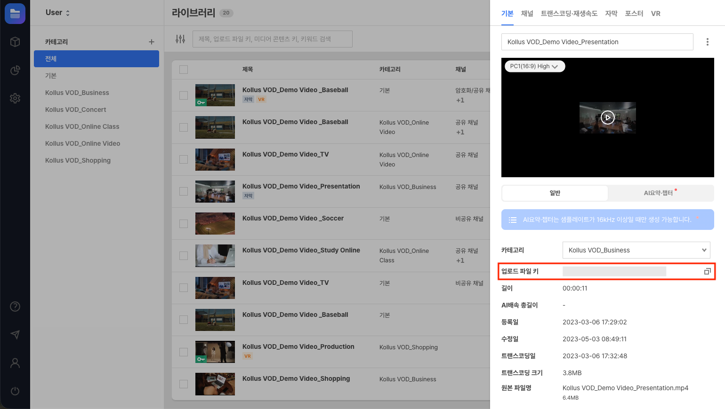Open the Kollus VOD_Business category dropdown
Screen dimensions: 725x409
637,250
